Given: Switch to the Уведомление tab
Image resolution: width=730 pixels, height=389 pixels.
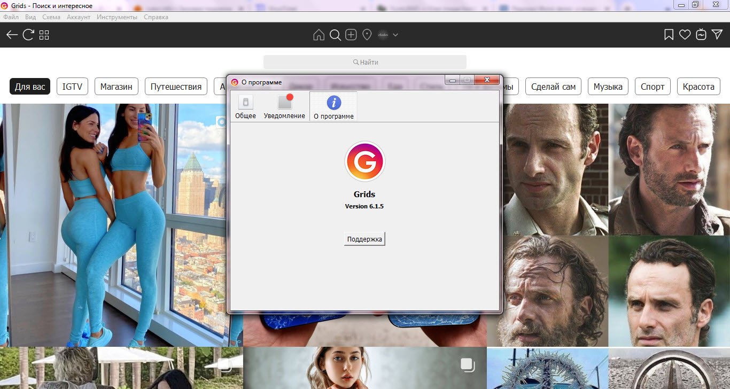Looking at the screenshot, I should 284,107.
